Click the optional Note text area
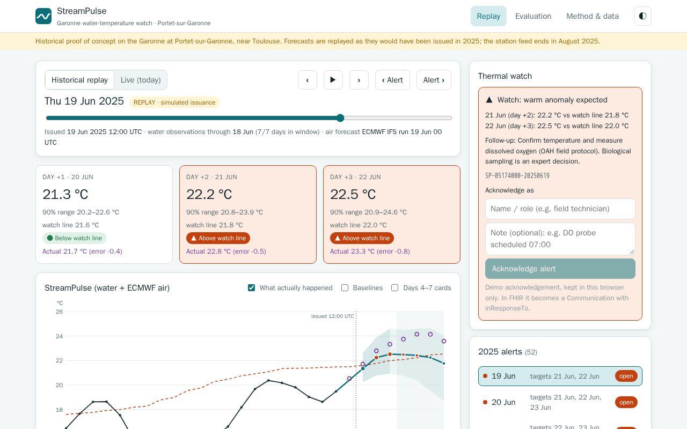Screen dimensions: 687x429 [x=560, y=239]
